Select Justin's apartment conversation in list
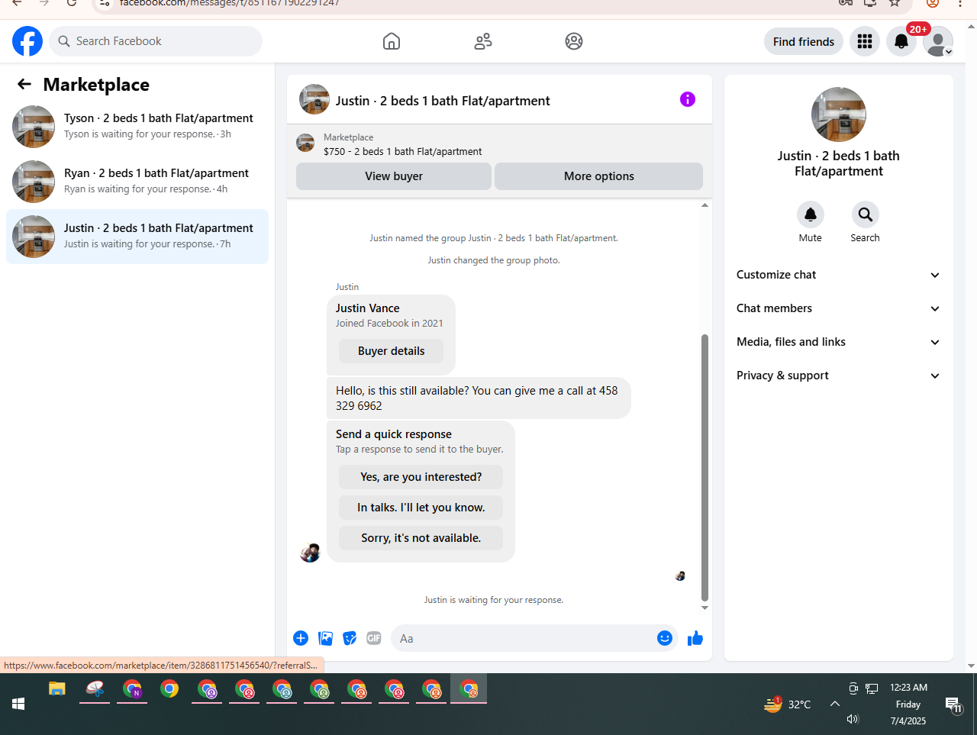 [x=137, y=237]
